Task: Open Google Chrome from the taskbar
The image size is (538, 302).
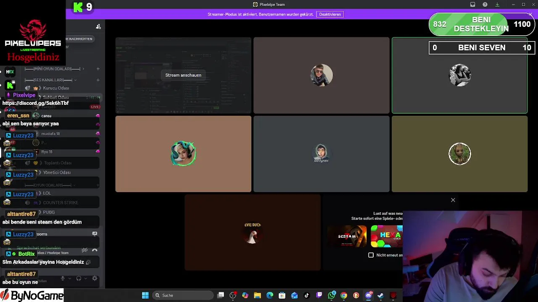Action: 344,295
